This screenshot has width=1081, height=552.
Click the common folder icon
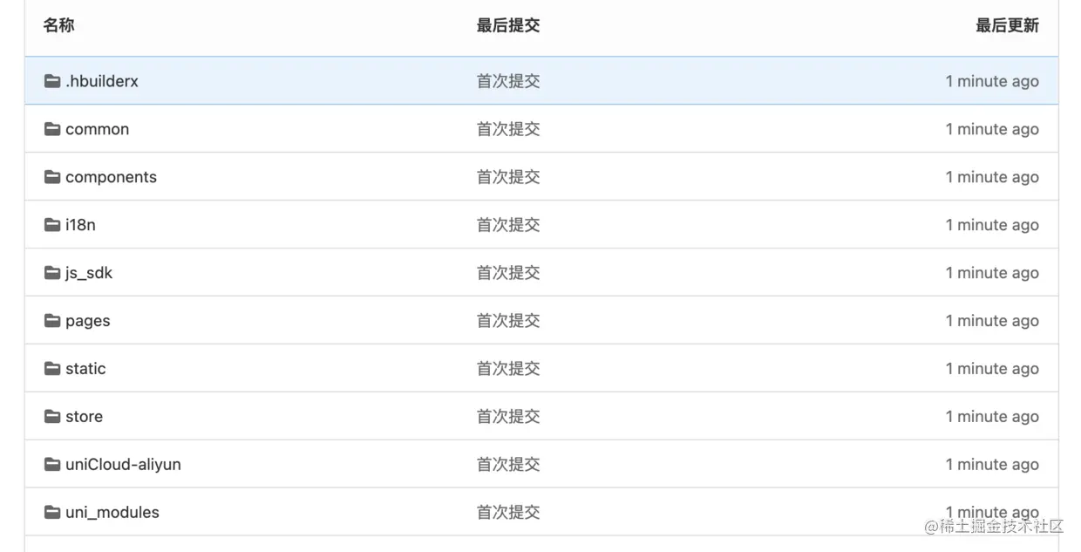coord(52,129)
